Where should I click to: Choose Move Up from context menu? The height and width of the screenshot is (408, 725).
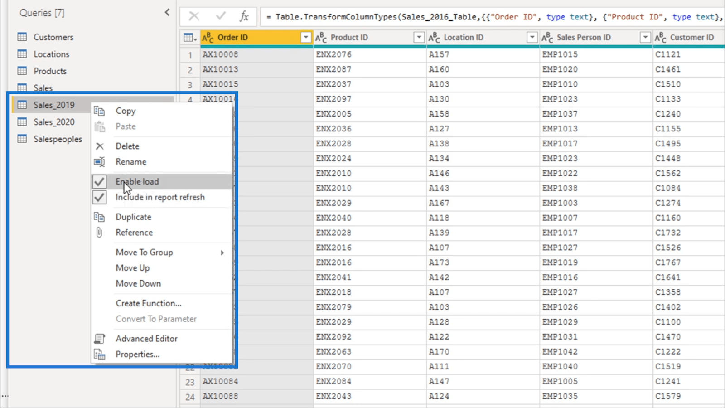pos(133,268)
